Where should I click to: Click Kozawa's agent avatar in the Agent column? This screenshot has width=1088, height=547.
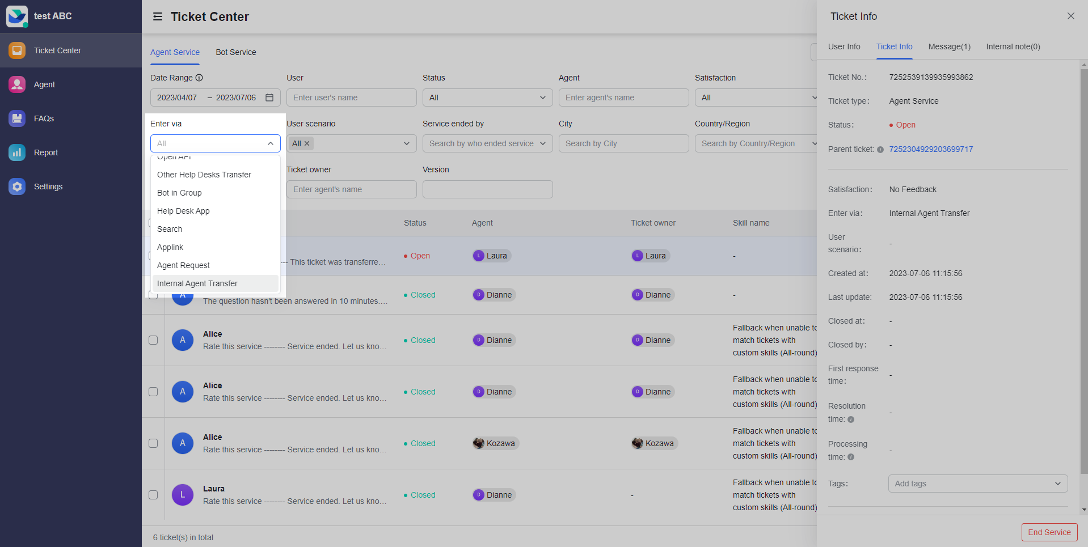coord(479,443)
